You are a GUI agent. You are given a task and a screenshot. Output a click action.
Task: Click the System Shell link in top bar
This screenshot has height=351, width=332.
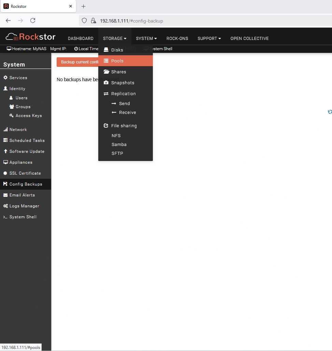pos(162,48)
